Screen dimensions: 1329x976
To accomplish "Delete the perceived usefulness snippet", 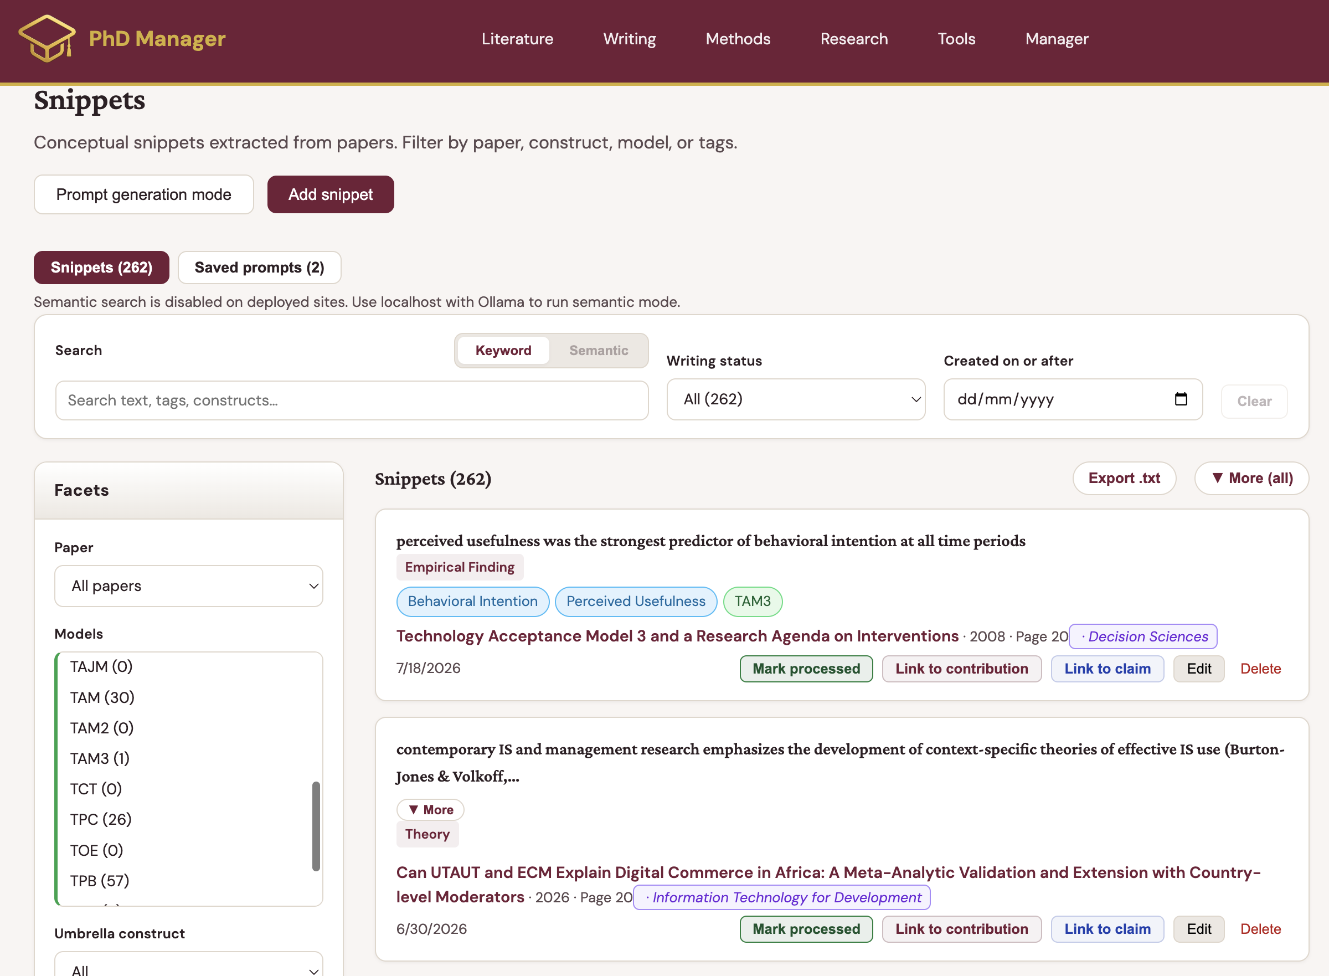I will pyautogui.click(x=1260, y=669).
